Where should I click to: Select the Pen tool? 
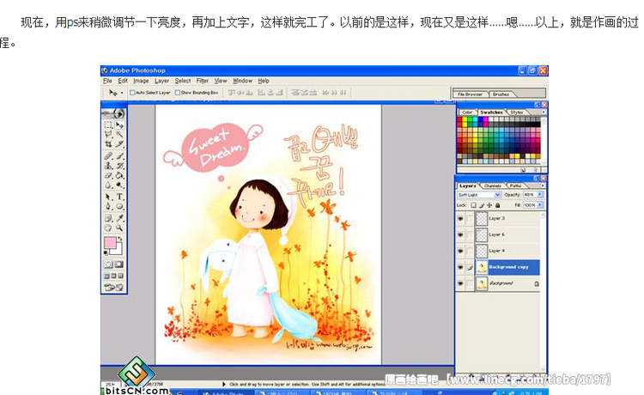point(108,206)
